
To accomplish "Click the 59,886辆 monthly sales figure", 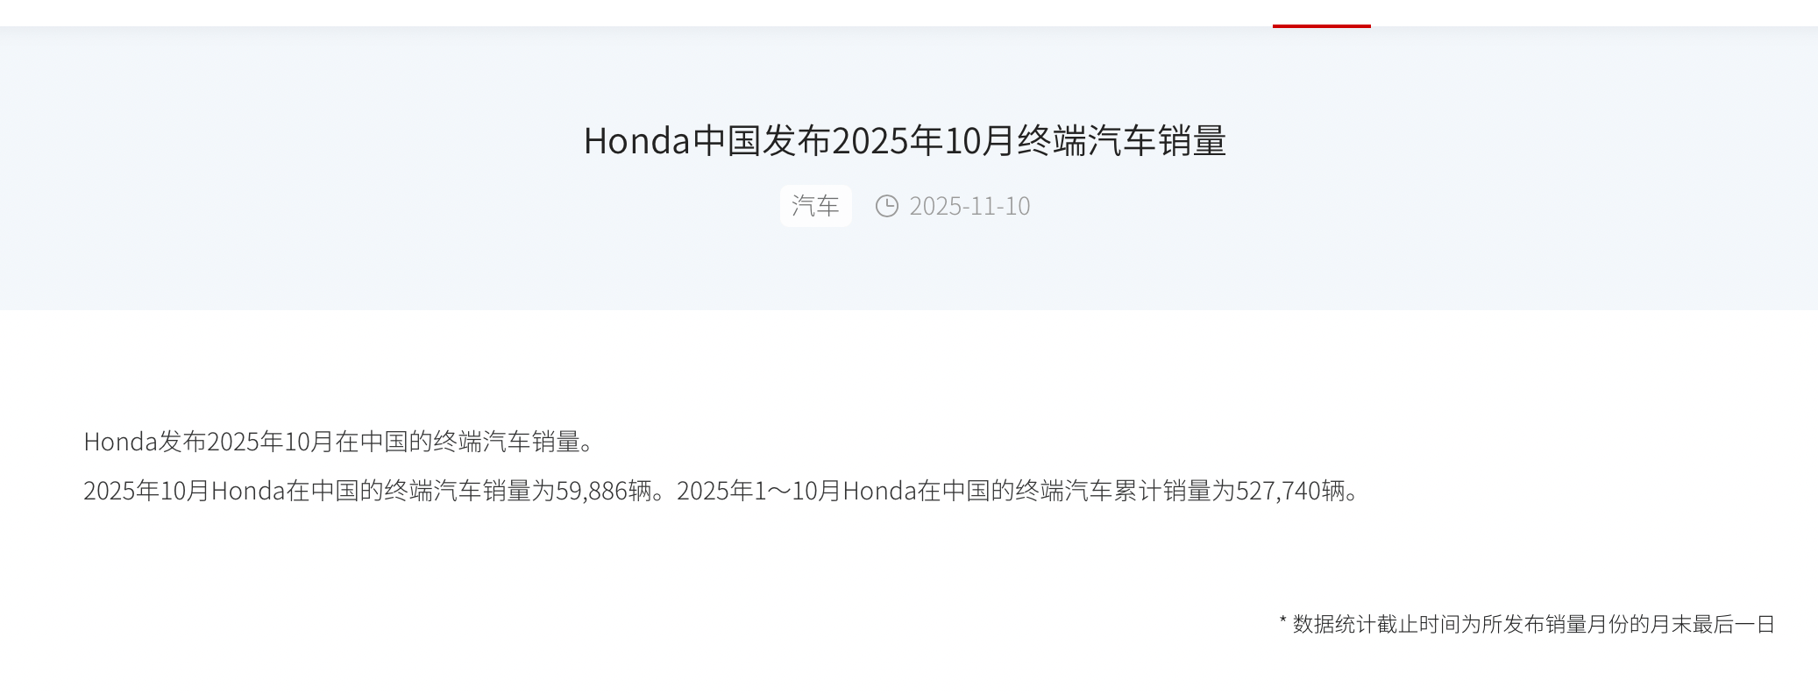I will coord(605,491).
